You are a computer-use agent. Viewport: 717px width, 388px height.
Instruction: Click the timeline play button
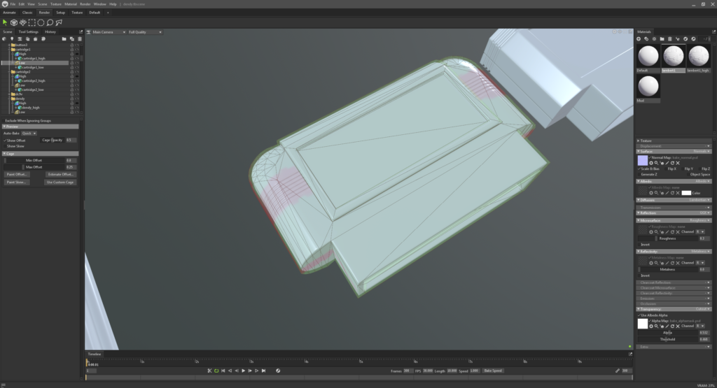[x=243, y=371]
